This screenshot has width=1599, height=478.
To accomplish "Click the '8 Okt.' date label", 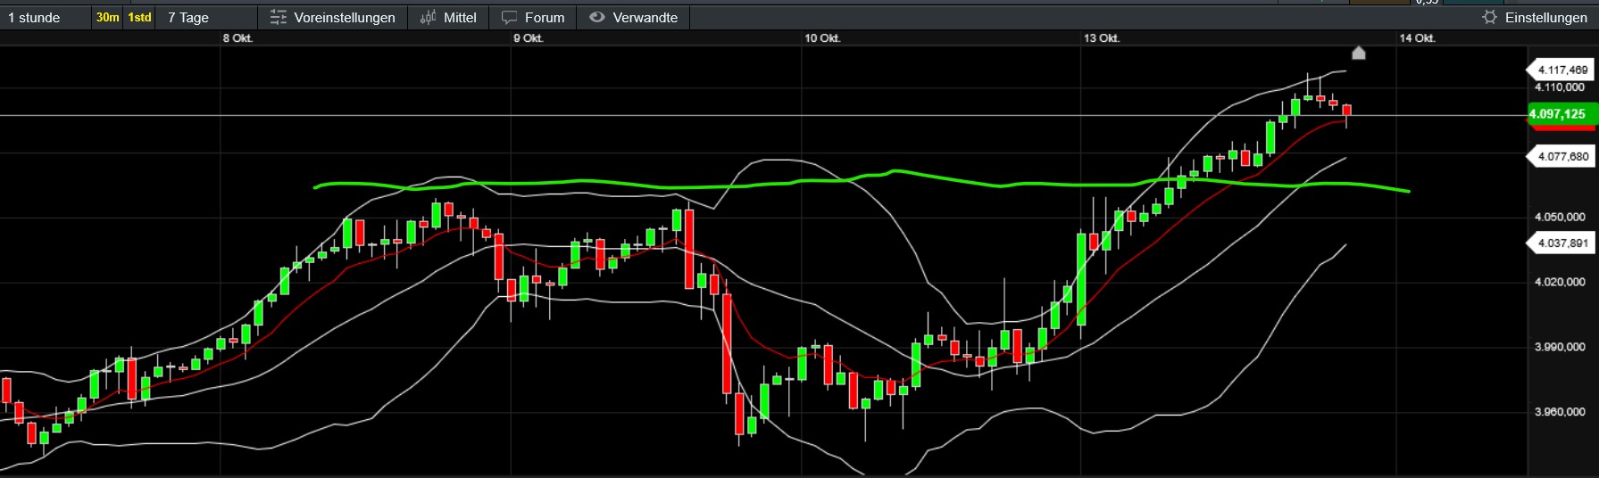I will tap(237, 38).
